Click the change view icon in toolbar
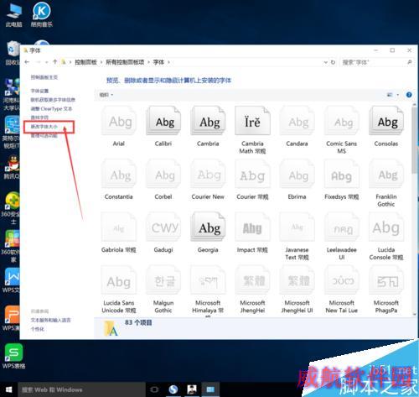The image size is (419, 397). point(390,95)
